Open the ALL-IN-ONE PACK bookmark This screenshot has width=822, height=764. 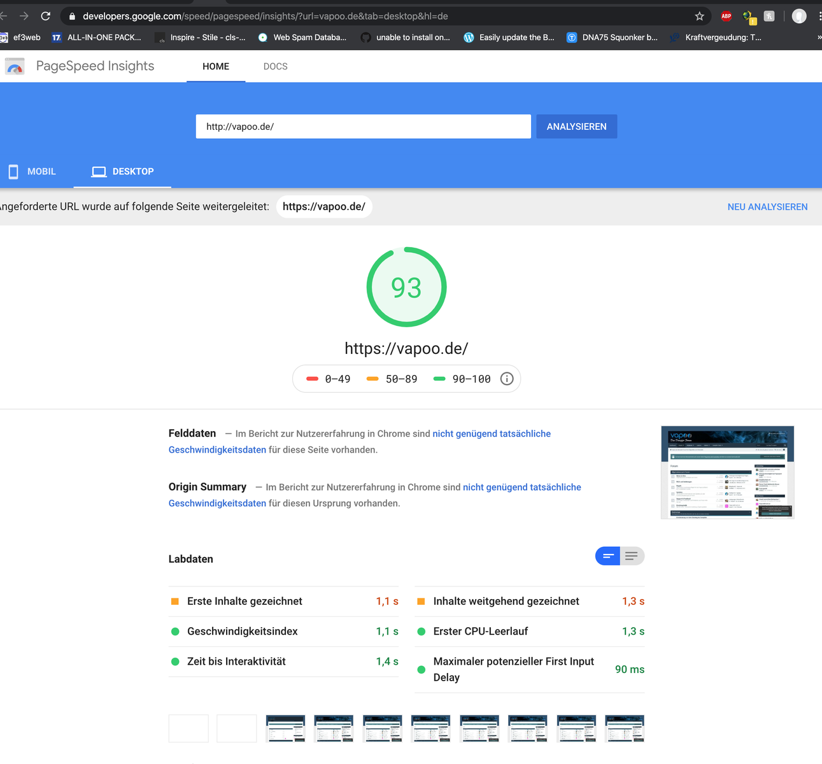[97, 38]
